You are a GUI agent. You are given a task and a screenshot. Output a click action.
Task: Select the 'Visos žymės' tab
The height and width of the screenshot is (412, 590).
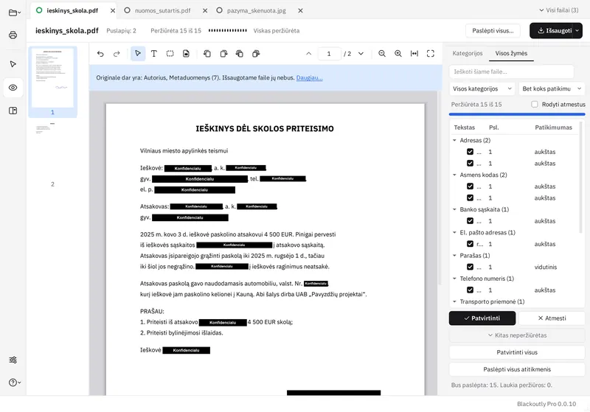[511, 53]
